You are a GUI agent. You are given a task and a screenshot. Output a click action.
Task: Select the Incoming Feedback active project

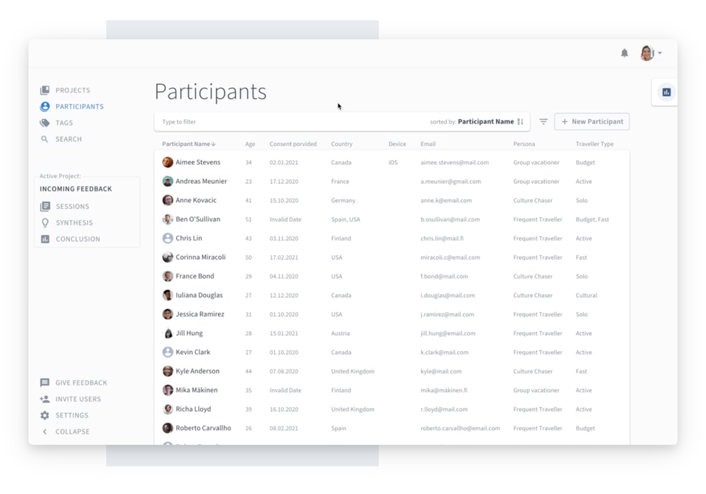[76, 189]
